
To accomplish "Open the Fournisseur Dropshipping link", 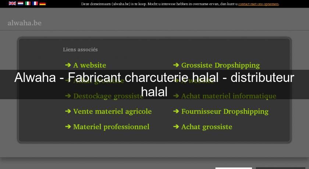I will [225, 112].
